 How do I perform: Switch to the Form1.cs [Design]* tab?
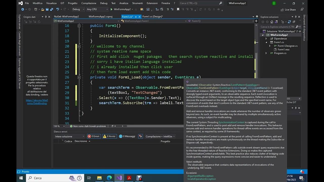click(x=153, y=16)
